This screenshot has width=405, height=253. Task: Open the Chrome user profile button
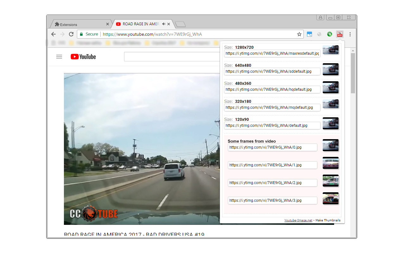pyautogui.click(x=320, y=17)
